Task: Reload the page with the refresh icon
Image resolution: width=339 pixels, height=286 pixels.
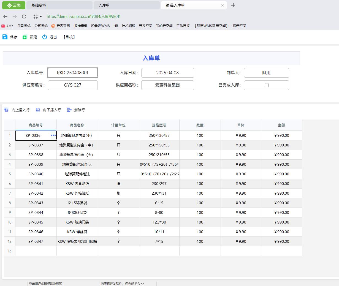Action: [x=24, y=17]
